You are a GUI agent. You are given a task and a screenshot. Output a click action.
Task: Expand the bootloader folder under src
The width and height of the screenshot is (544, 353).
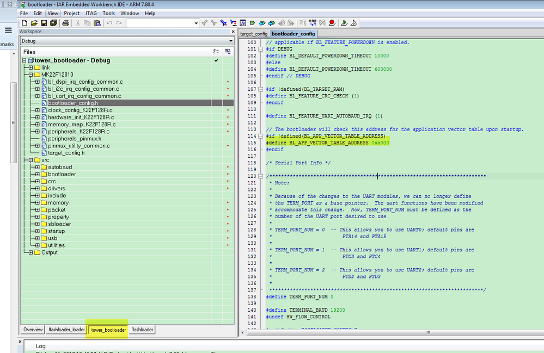[x=37, y=174]
